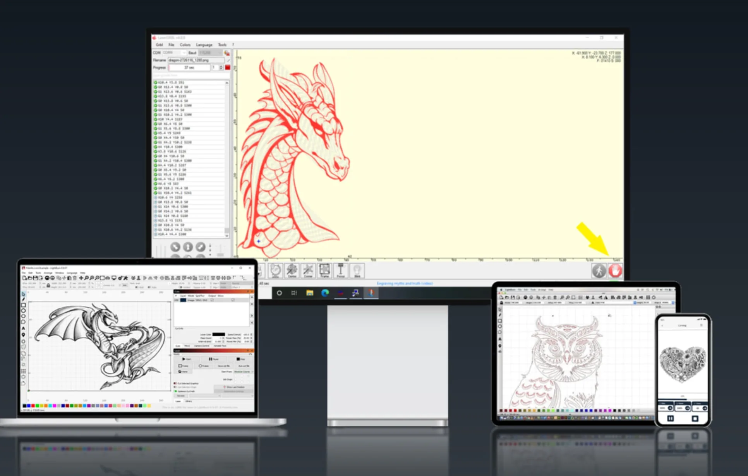Open the Language menu in LaserGRBL

pyautogui.click(x=204, y=45)
